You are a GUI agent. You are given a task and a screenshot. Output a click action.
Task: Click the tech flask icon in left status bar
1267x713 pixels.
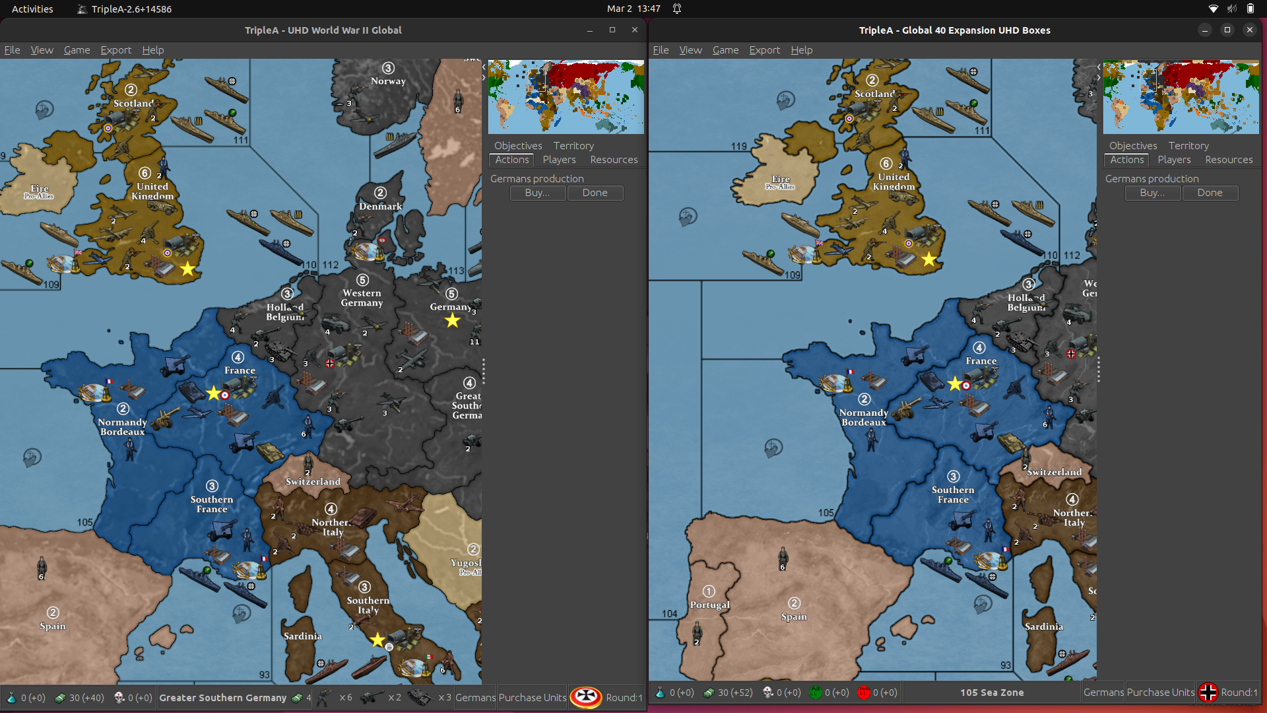click(x=11, y=697)
